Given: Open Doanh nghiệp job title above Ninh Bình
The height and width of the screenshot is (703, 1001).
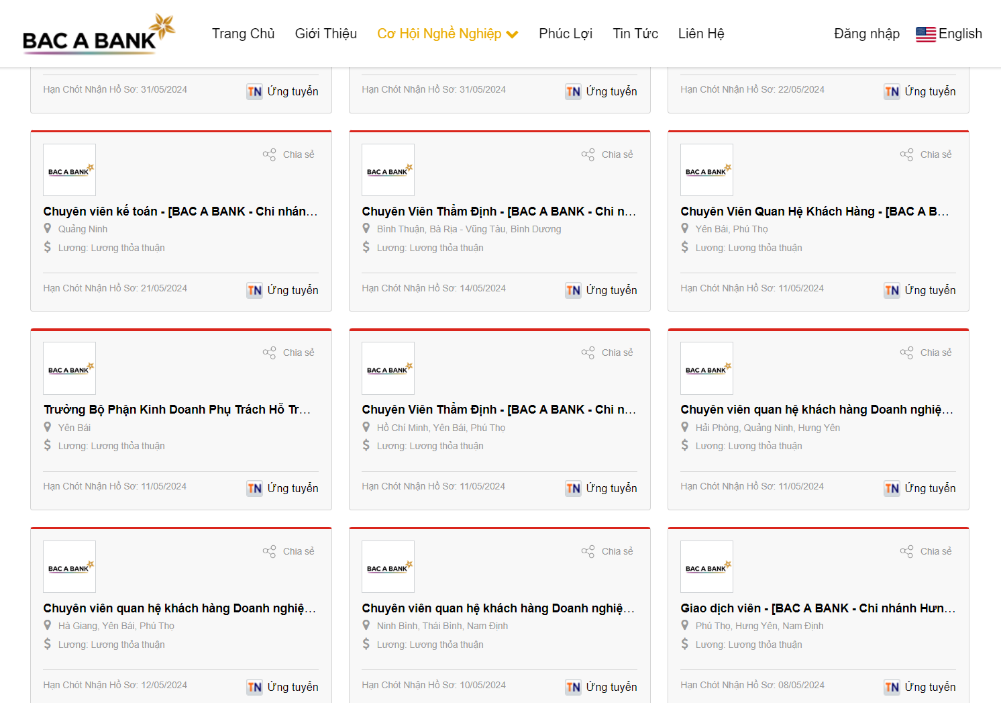Looking at the screenshot, I should coord(498,608).
